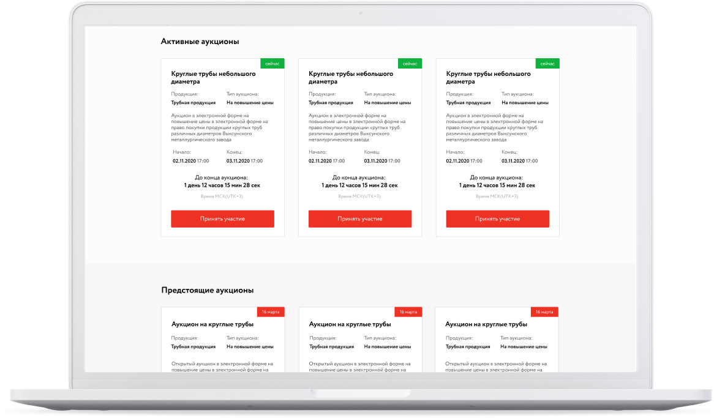
Task: Click the green "сейчас" badge on third card
Action: click(x=547, y=64)
